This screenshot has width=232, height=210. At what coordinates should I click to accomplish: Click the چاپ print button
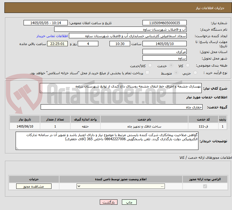pos(129,202)
